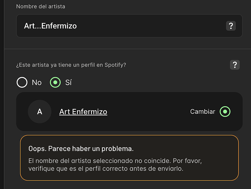Click the 'Oops. Parece haber un problema.' heading
Screen dimensions: 251x189
[x=81, y=148]
